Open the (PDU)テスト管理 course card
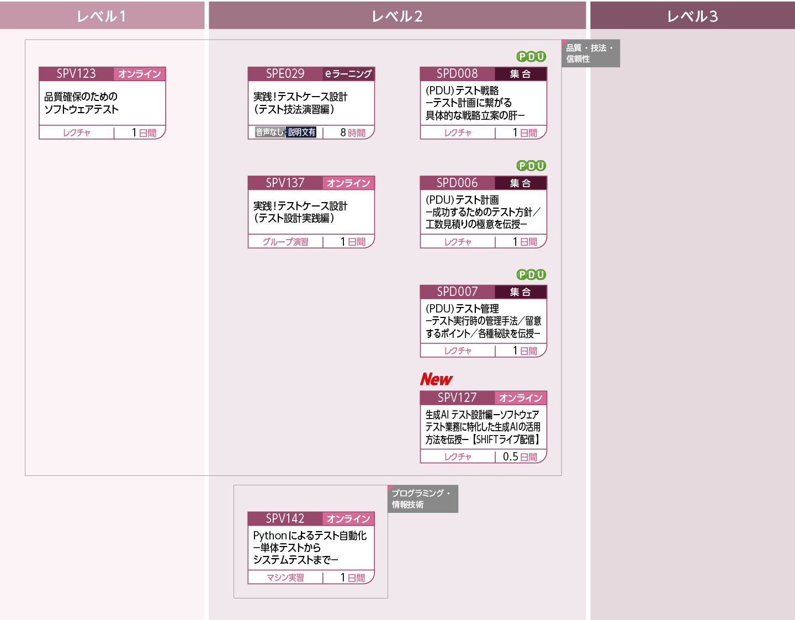Image resolution: width=795 pixels, height=620 pixels. tap(483, 321)
